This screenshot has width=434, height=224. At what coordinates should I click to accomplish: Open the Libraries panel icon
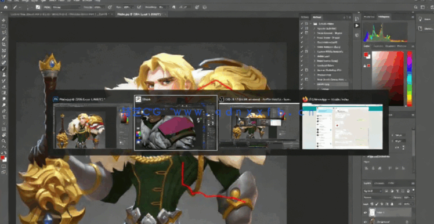(420, 28)
